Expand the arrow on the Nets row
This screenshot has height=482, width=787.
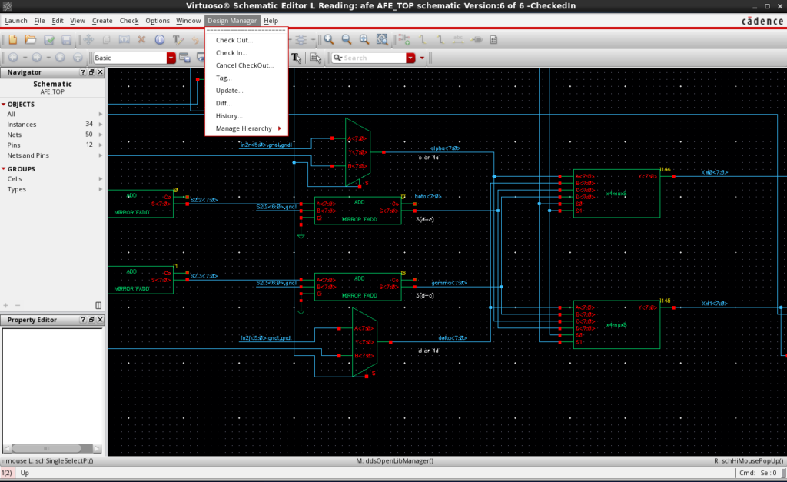click(x=101, y=135)
